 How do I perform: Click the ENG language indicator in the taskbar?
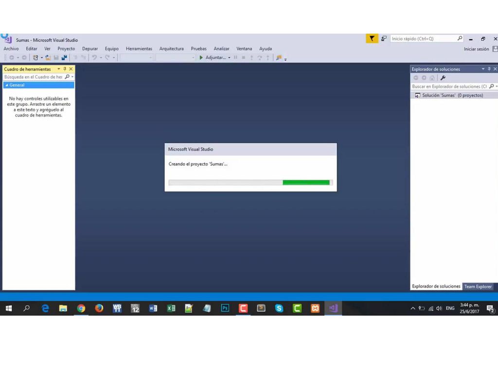point(450,308)
